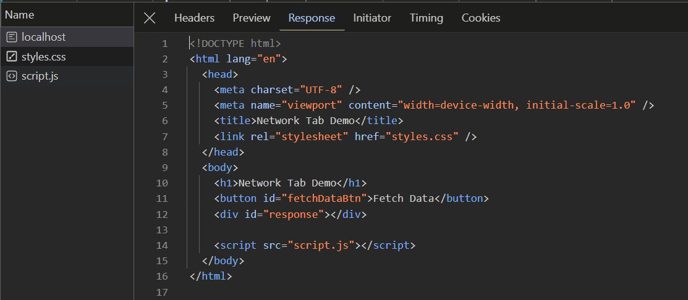Image resolution: width=688 pixels, height=300 pixels.
Task: Click the closing html tag
Action: 211,277
